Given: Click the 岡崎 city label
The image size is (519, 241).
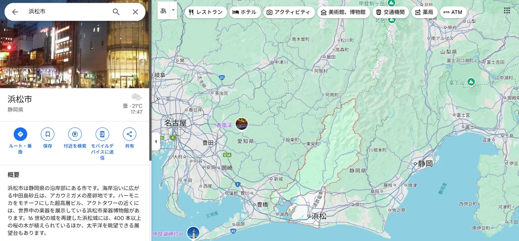Looking at the screenshot, I should [227, 168].
